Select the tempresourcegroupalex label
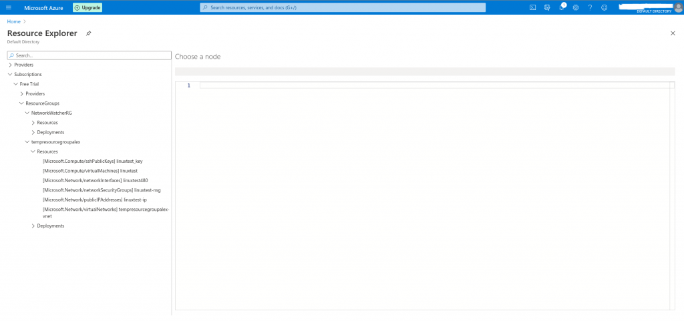The image size is (684, 321). click(55, 142)
